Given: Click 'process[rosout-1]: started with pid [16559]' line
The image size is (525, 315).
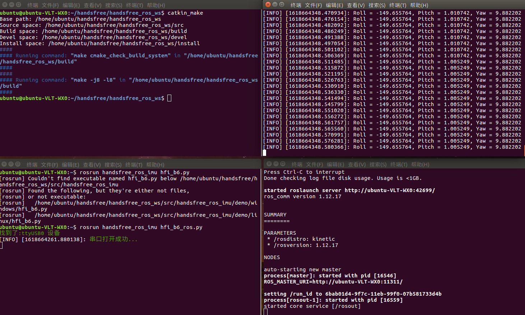Looking at the screenshot, I should pos(333,300).
